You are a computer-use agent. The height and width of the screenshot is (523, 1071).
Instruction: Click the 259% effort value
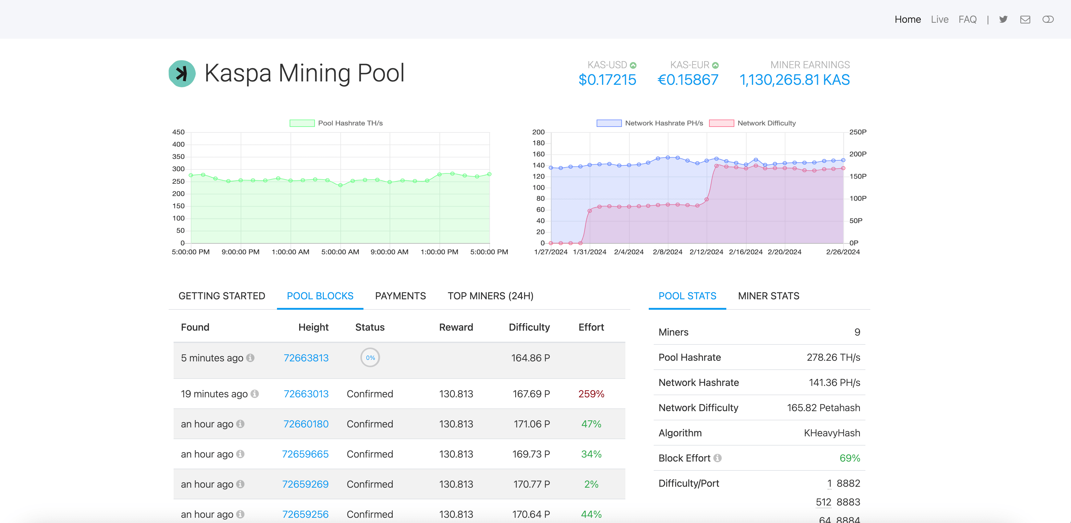(591, 394)
